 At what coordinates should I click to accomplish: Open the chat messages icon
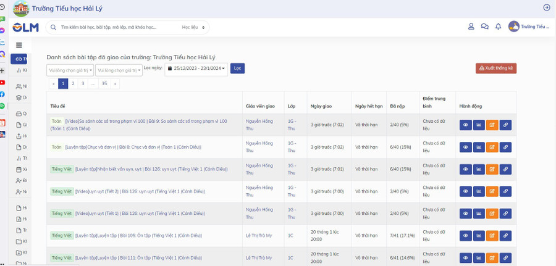tap(484, 27)
